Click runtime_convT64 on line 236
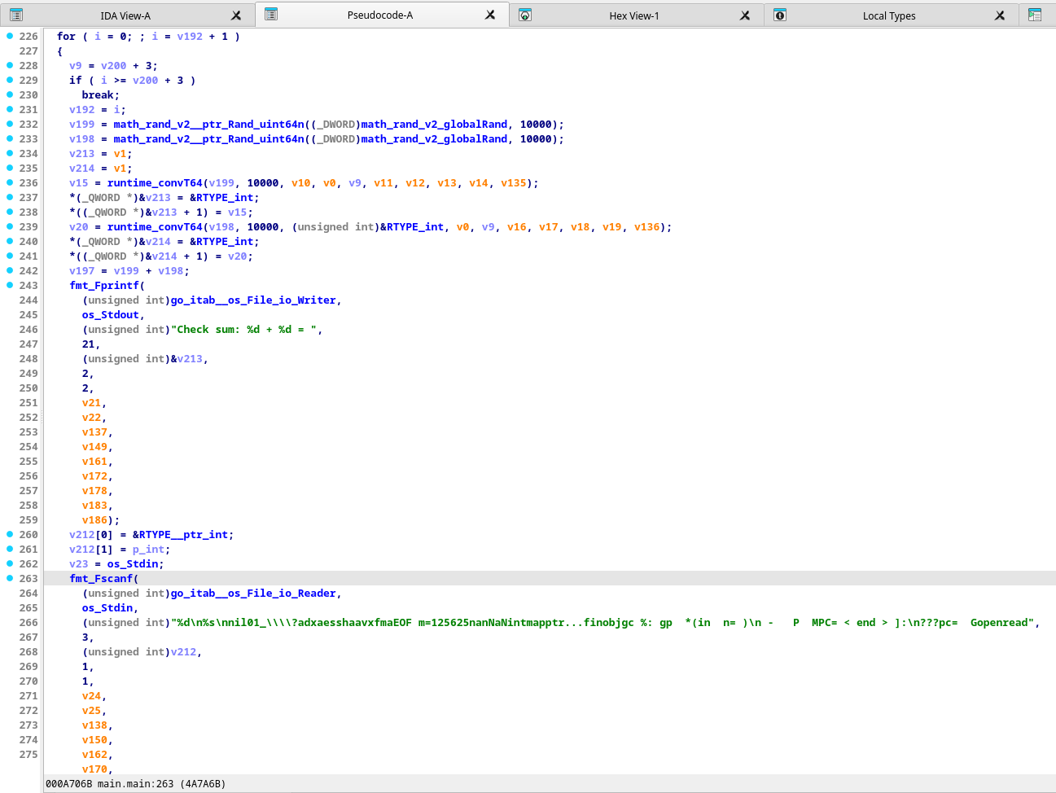 point(155,183)
